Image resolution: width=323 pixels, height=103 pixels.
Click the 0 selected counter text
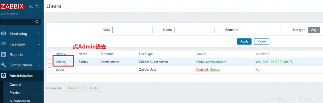click(x=54, y=88)
